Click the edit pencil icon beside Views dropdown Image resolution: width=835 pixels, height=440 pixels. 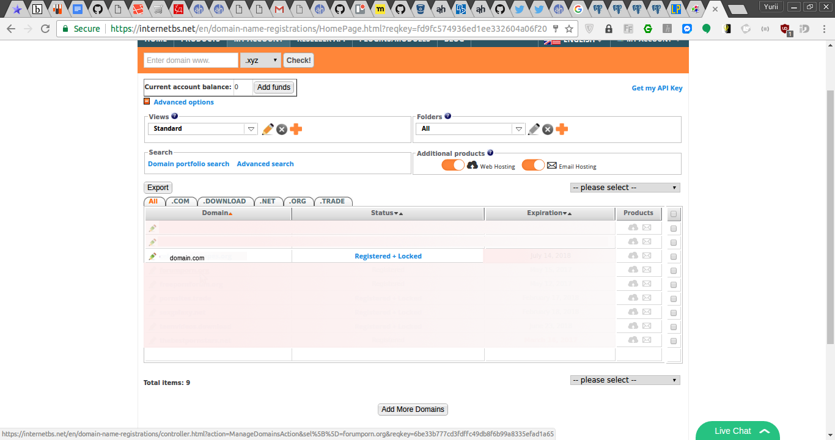point(267,129)
